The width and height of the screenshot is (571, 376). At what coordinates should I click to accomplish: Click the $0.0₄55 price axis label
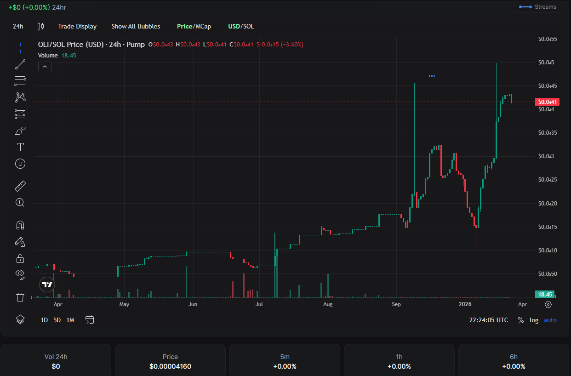548,39
